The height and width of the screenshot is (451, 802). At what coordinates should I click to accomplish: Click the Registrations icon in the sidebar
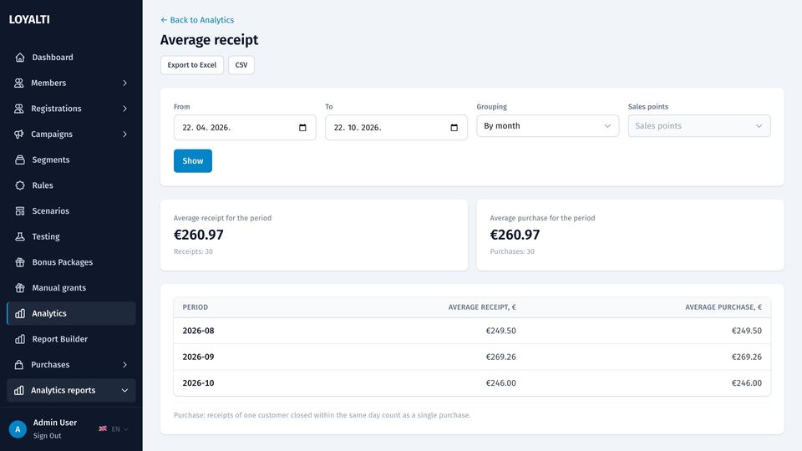pyautogui.click(x=19, y=109)
